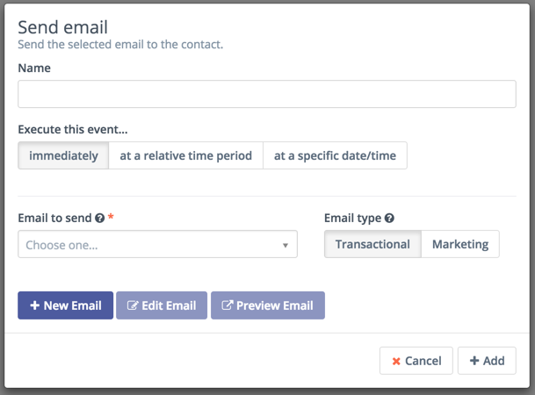Click the help icon beside Email type
Screen dimensions: 535x395
(389, 219)
